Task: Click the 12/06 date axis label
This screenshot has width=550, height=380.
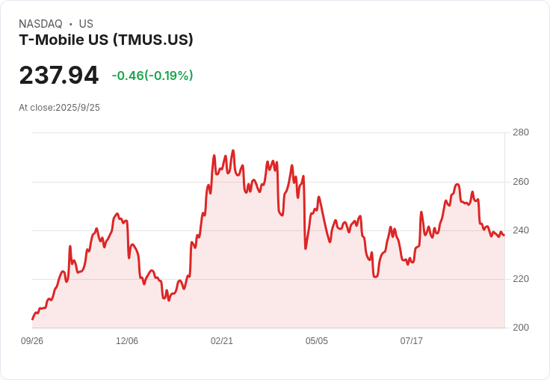Action: point(127,341)
